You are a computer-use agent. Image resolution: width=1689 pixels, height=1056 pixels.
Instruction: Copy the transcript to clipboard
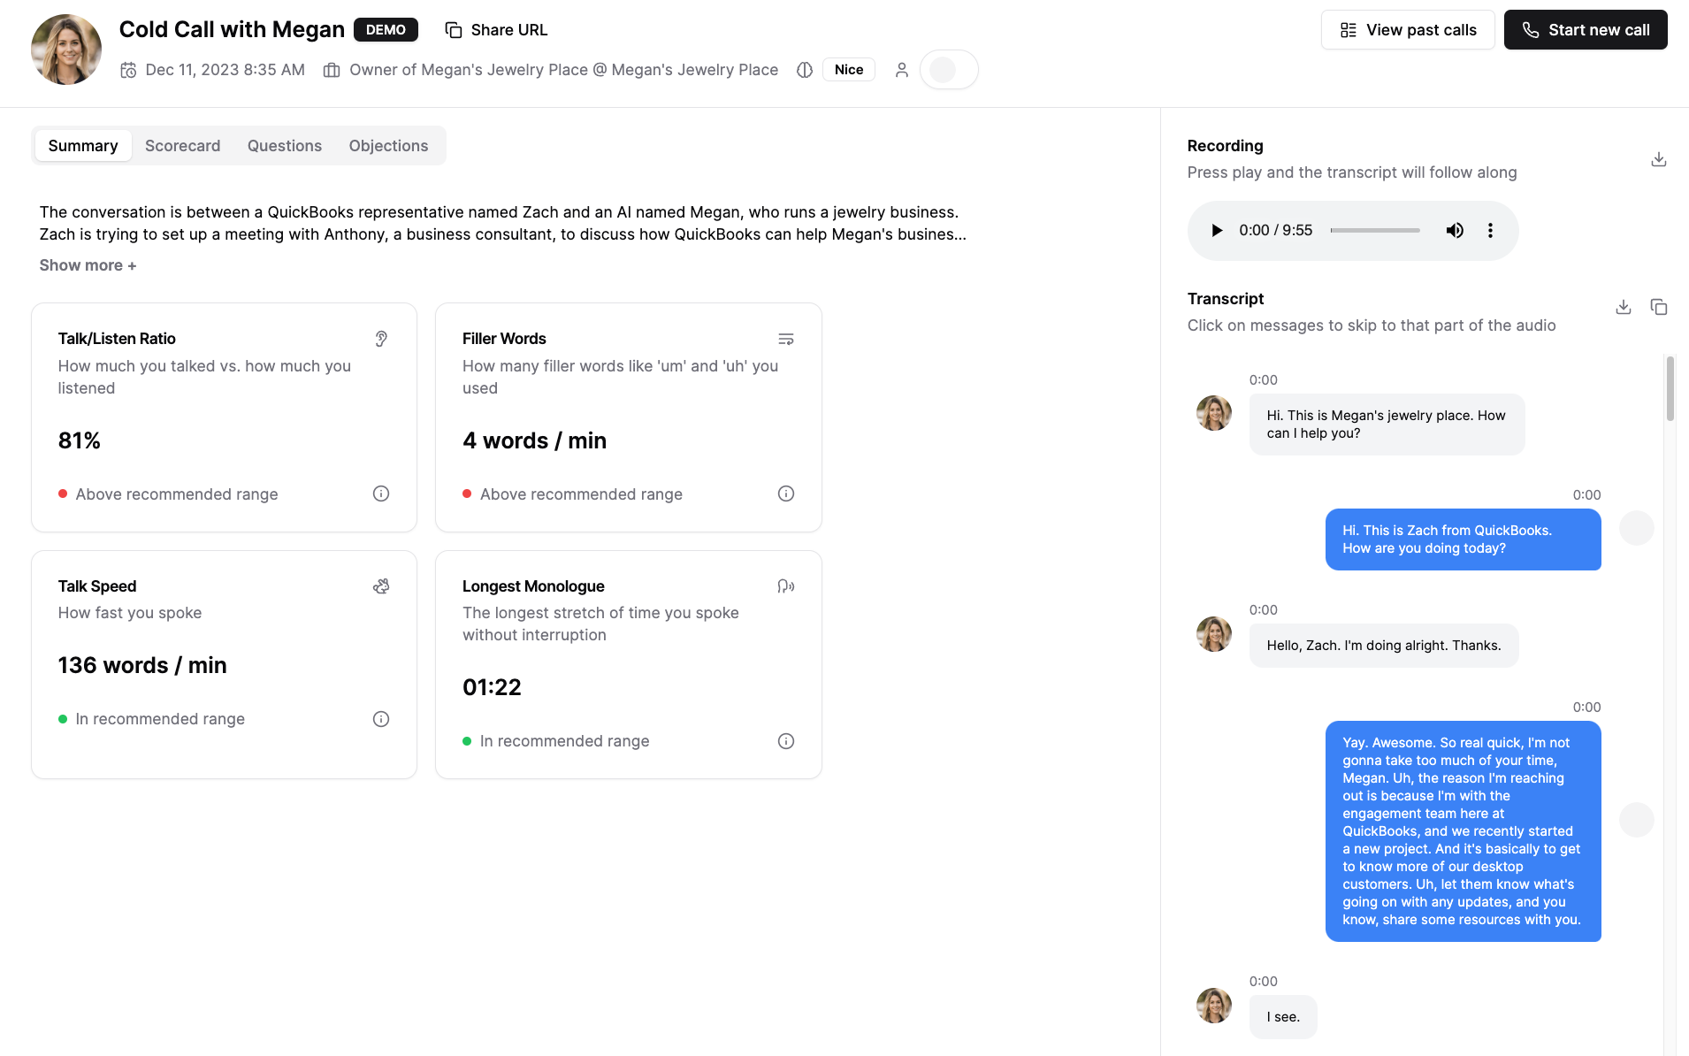1658,307
